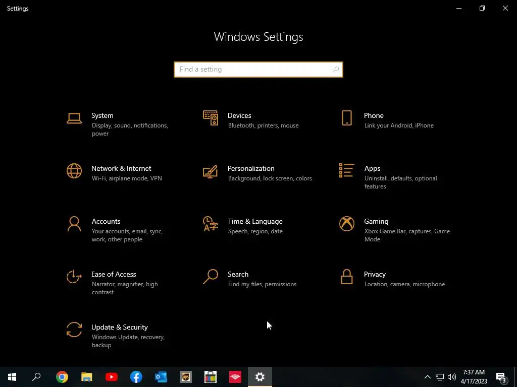Click the Personalization paintbrush icon
Image resolution: width=517 pixels, height=387 pixels.
(211, 171)
